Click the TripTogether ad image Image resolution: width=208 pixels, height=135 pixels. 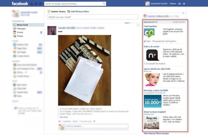pyautogui.click(x=149, y=33)
